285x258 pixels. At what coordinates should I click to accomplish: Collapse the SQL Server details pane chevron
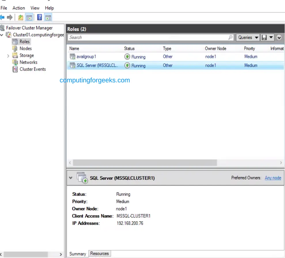pos(71,178)
